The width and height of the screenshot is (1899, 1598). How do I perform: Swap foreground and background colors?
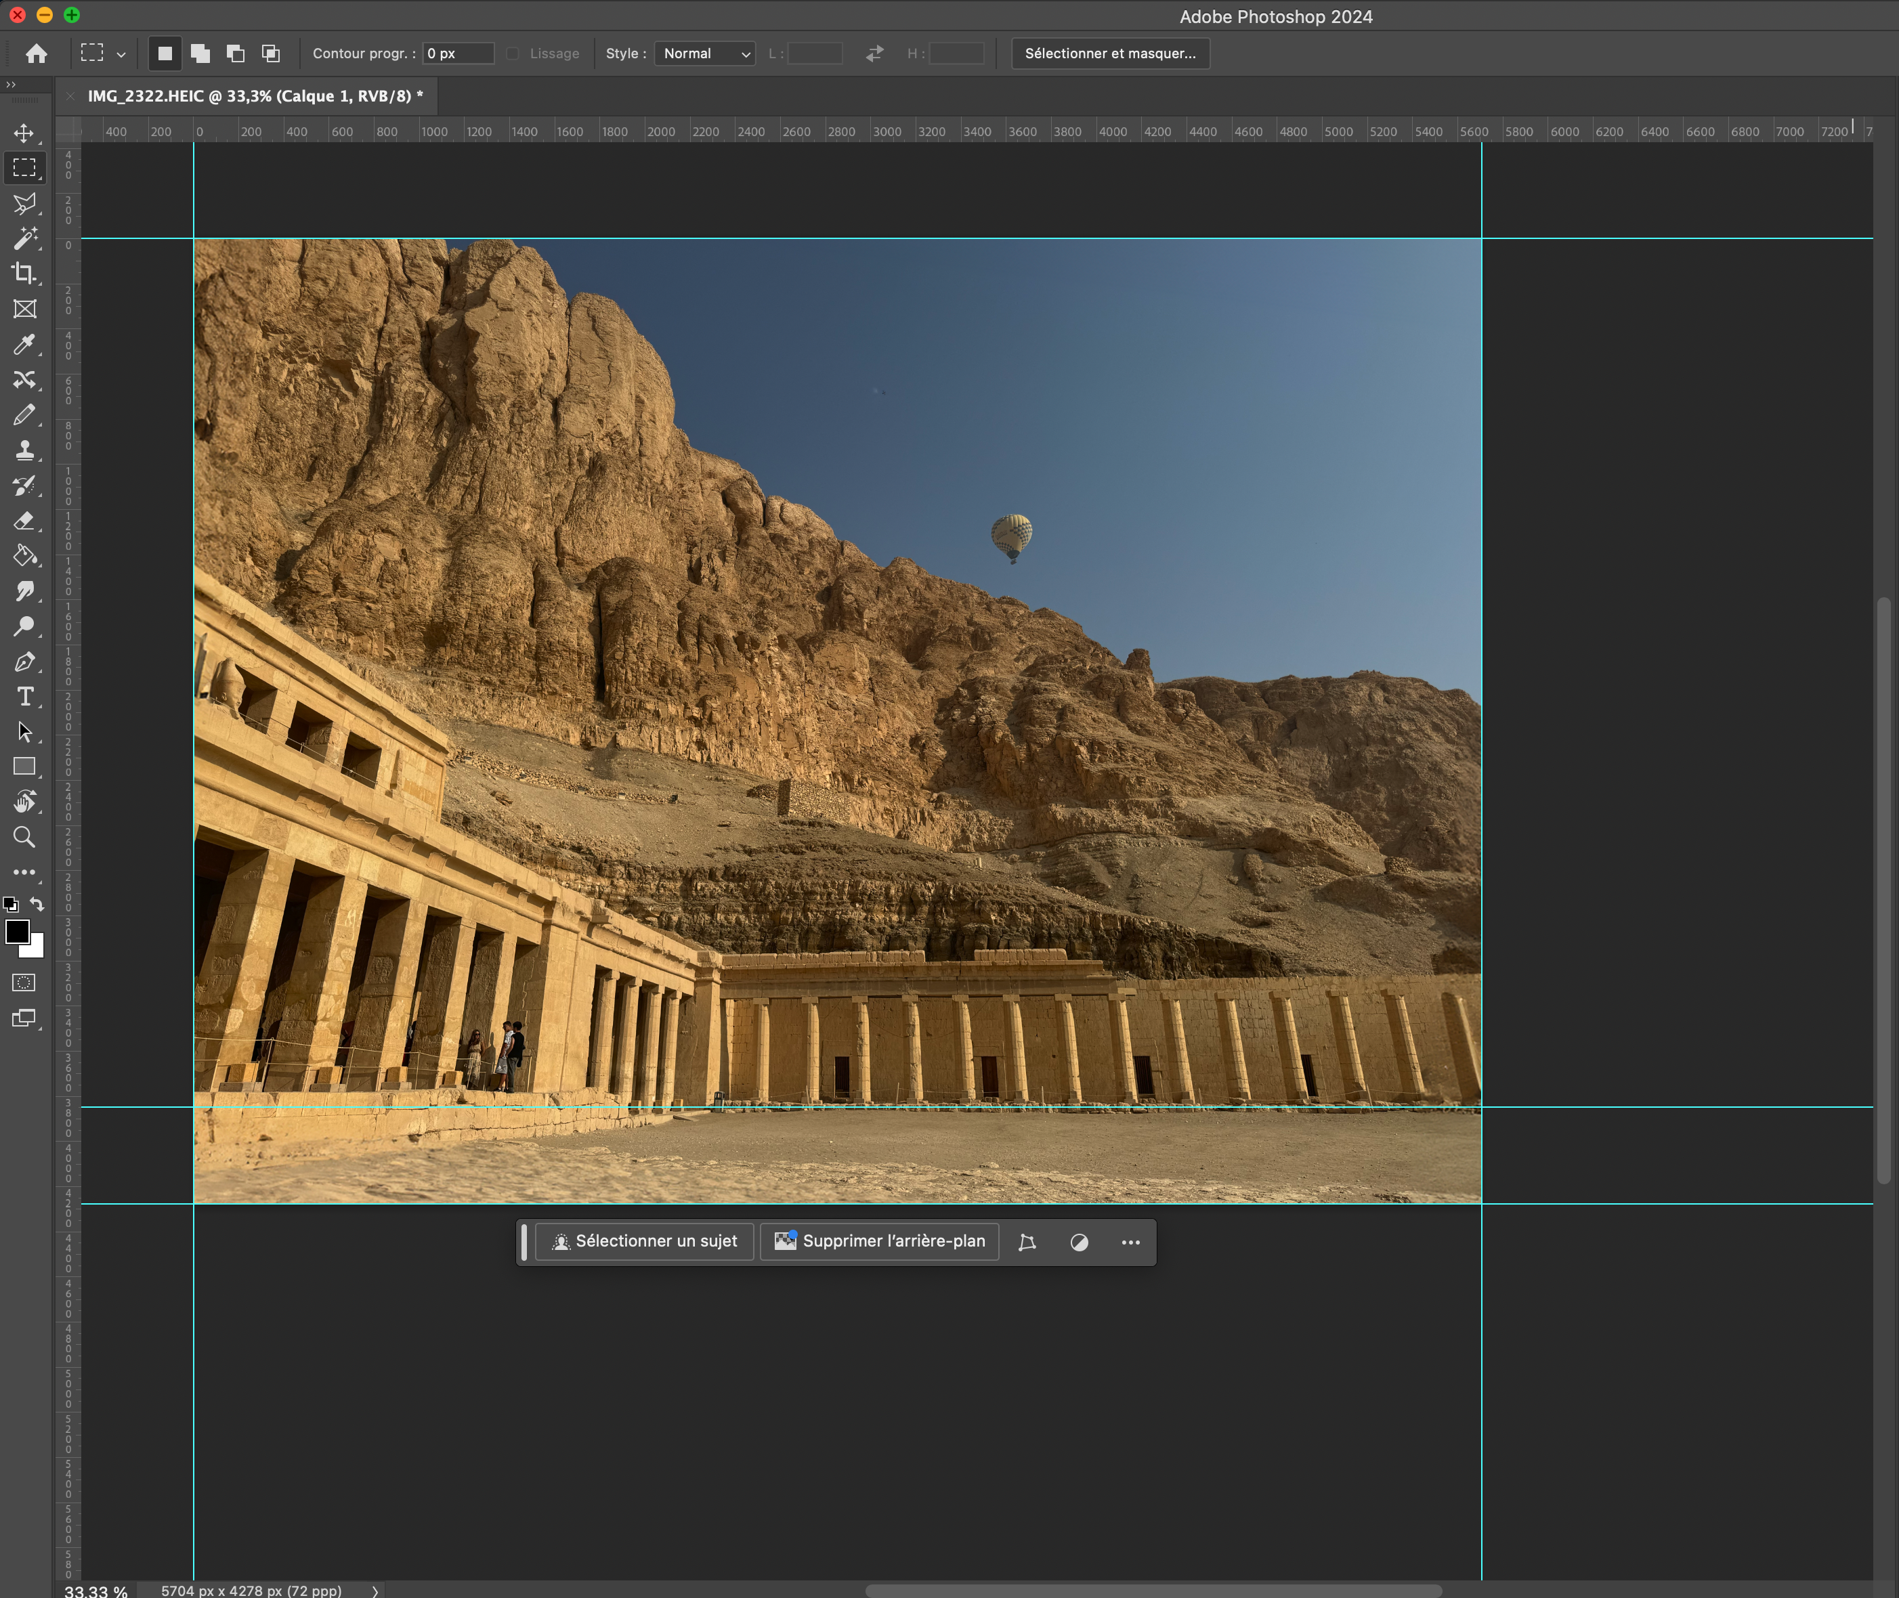click(37, 904)
